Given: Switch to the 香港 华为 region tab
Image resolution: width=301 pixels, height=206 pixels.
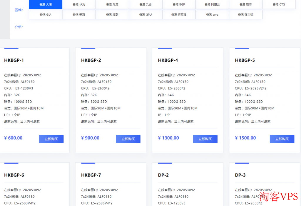Looking at the screenshot, I should tap(79, 4).
